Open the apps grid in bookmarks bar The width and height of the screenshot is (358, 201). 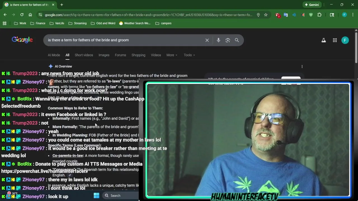[4, 23]
